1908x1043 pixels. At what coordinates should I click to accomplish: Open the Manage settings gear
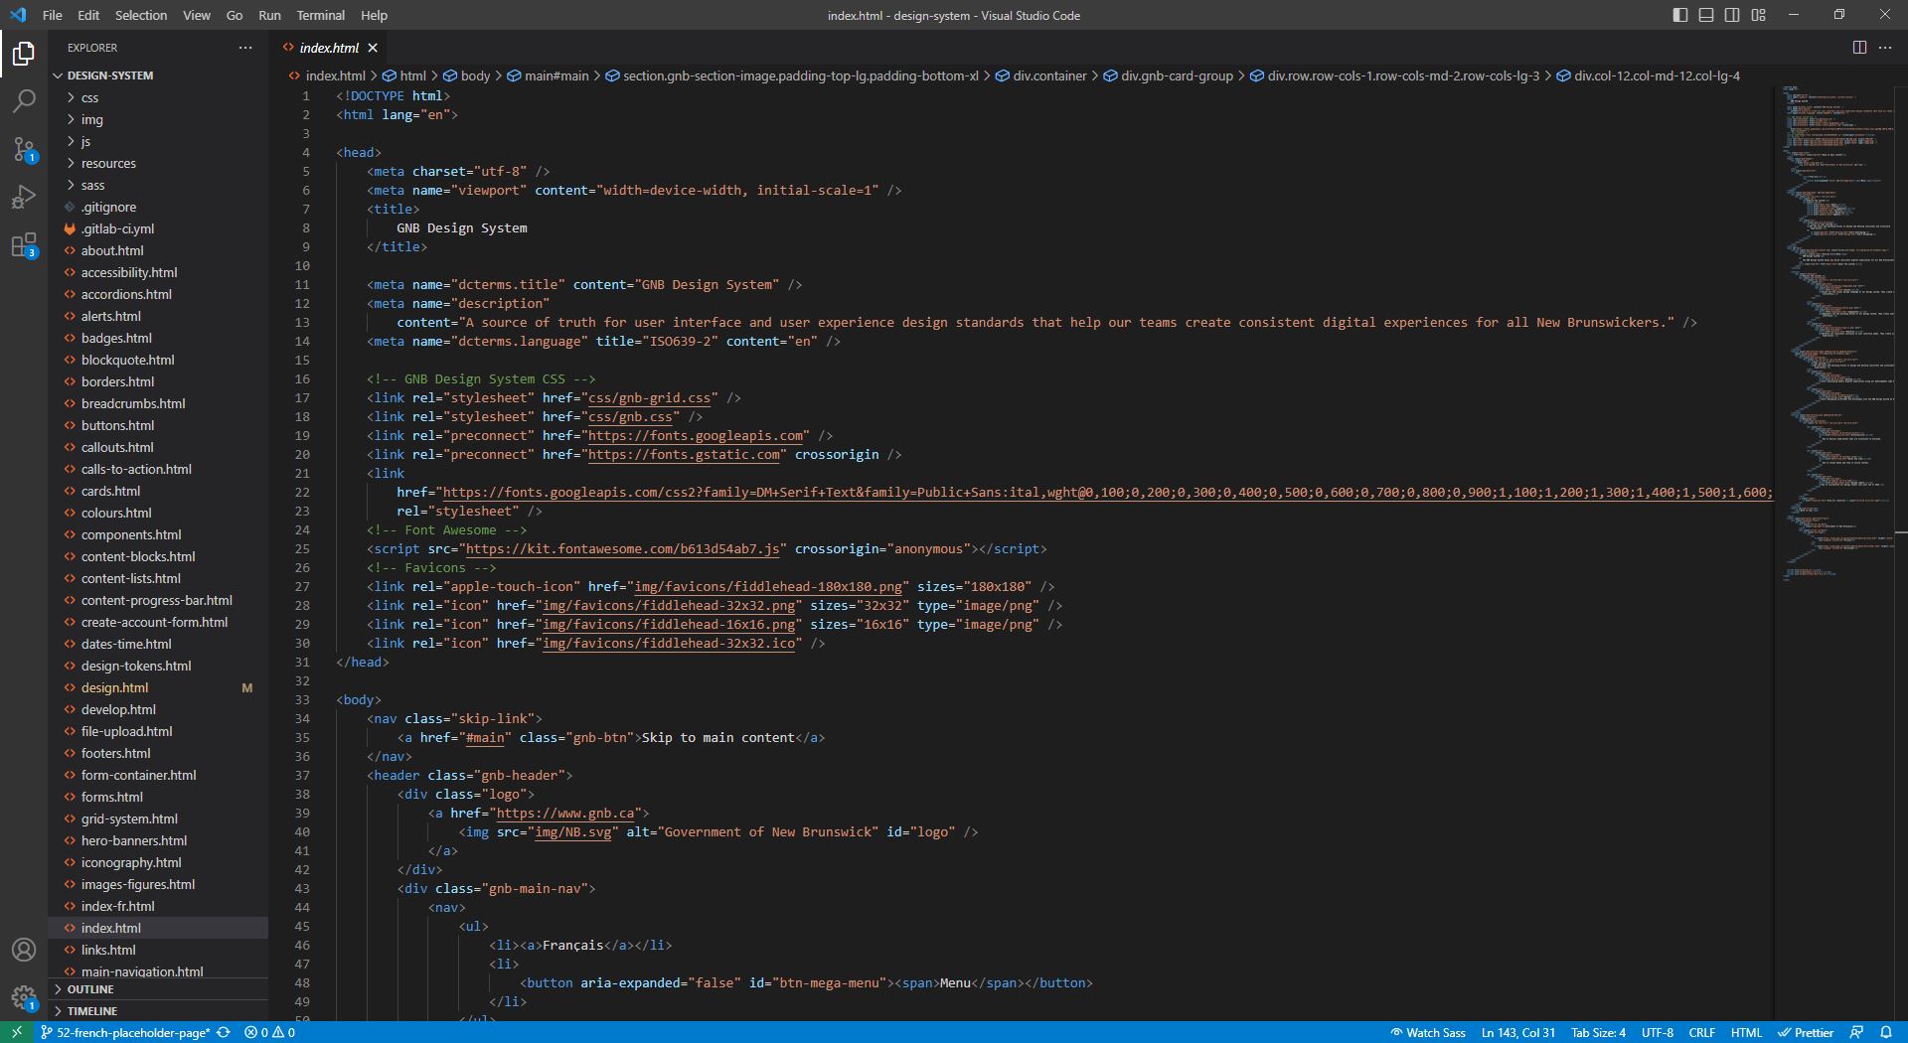click(24, 998)
